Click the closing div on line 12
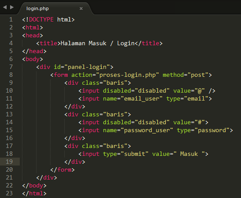The image size is (241, 198). pos(75,107)
